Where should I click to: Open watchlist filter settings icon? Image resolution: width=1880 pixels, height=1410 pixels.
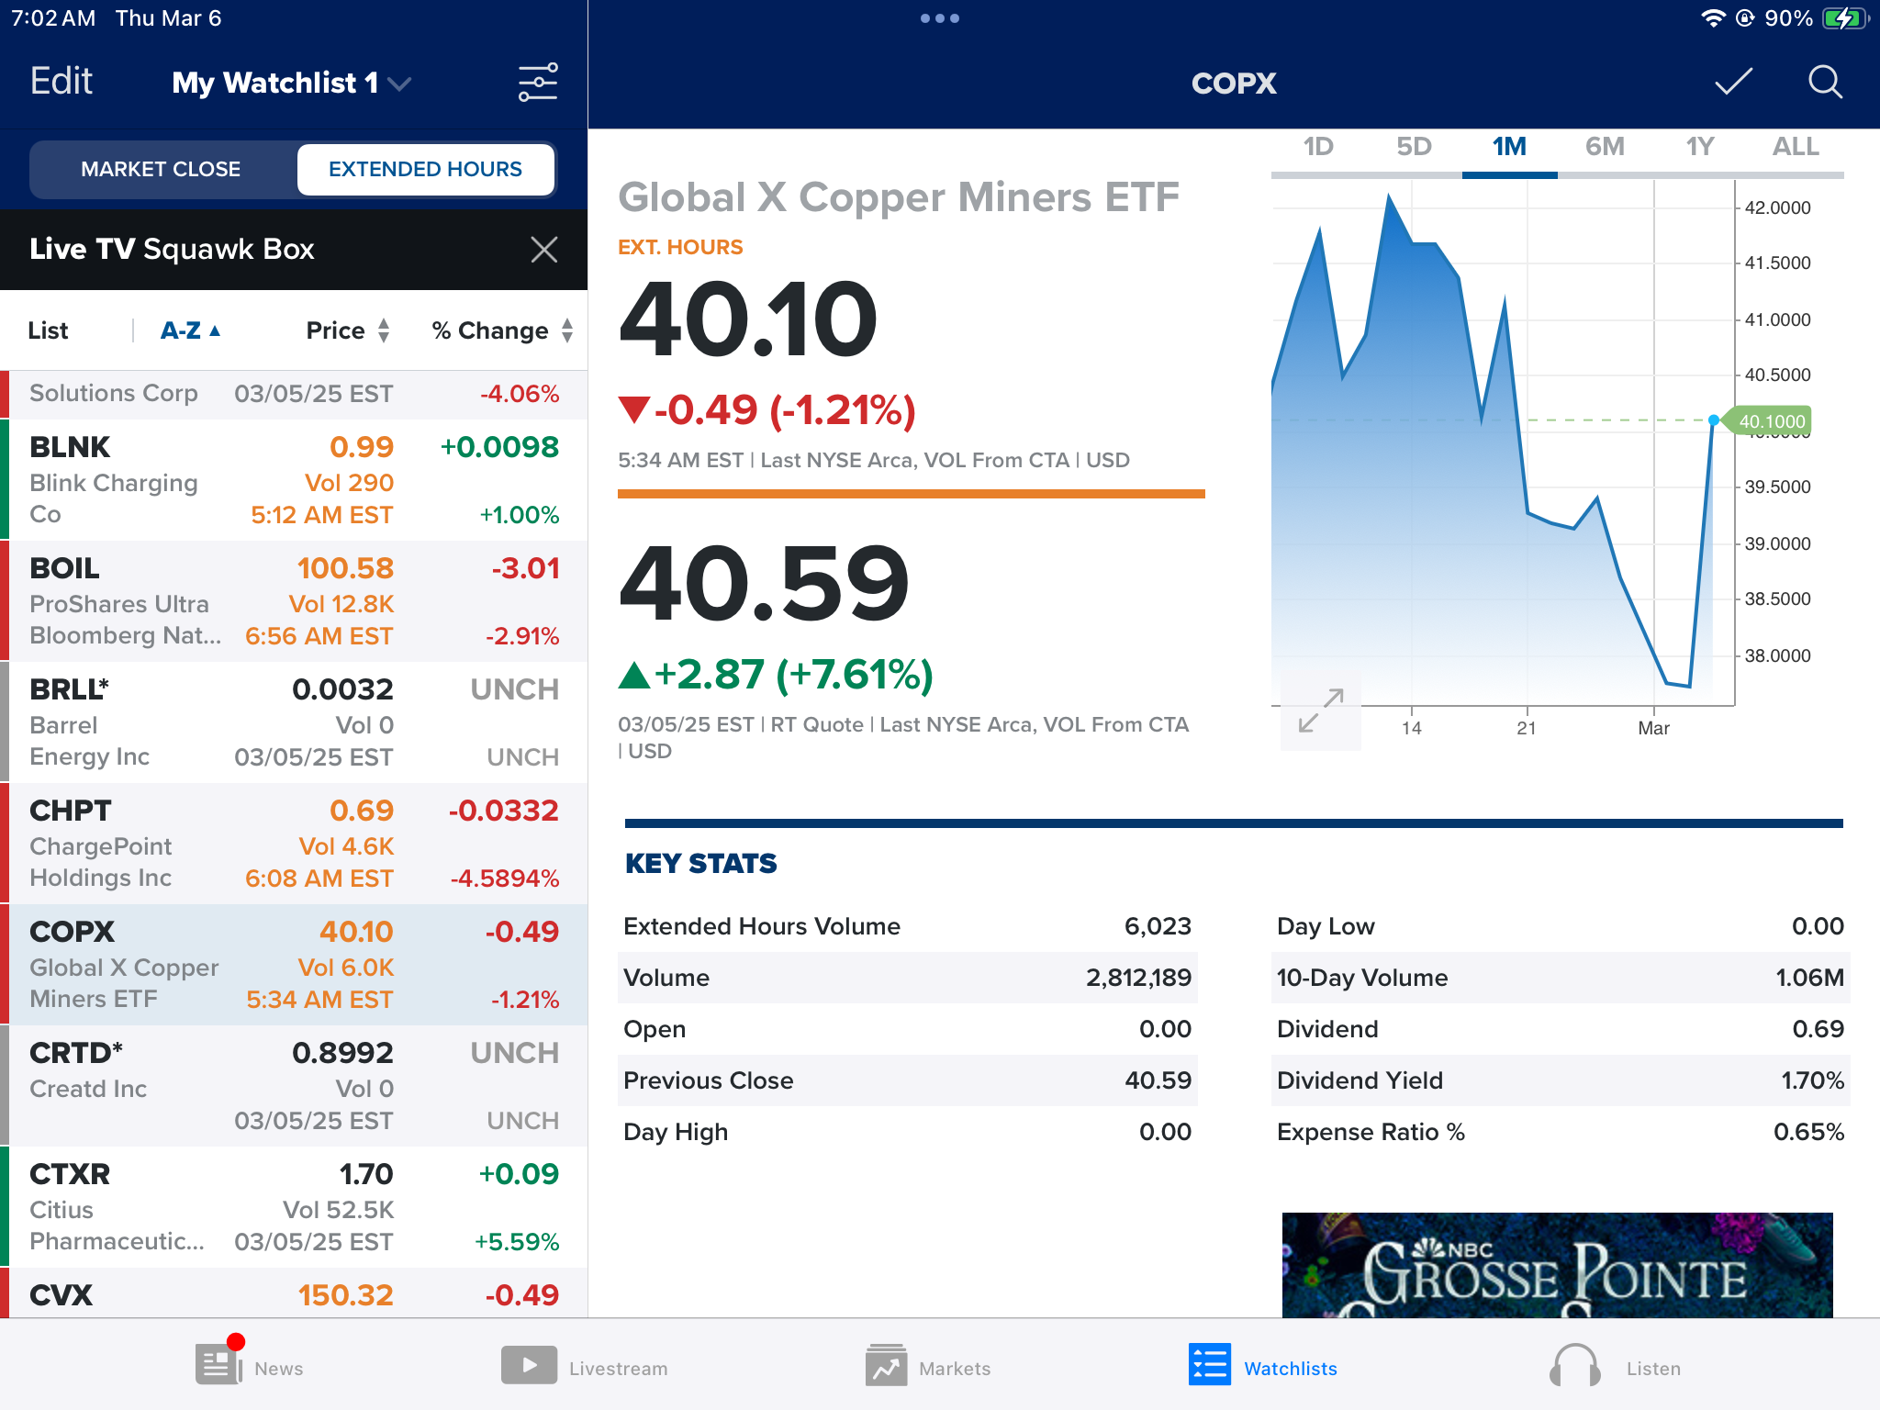click(537, 83)
